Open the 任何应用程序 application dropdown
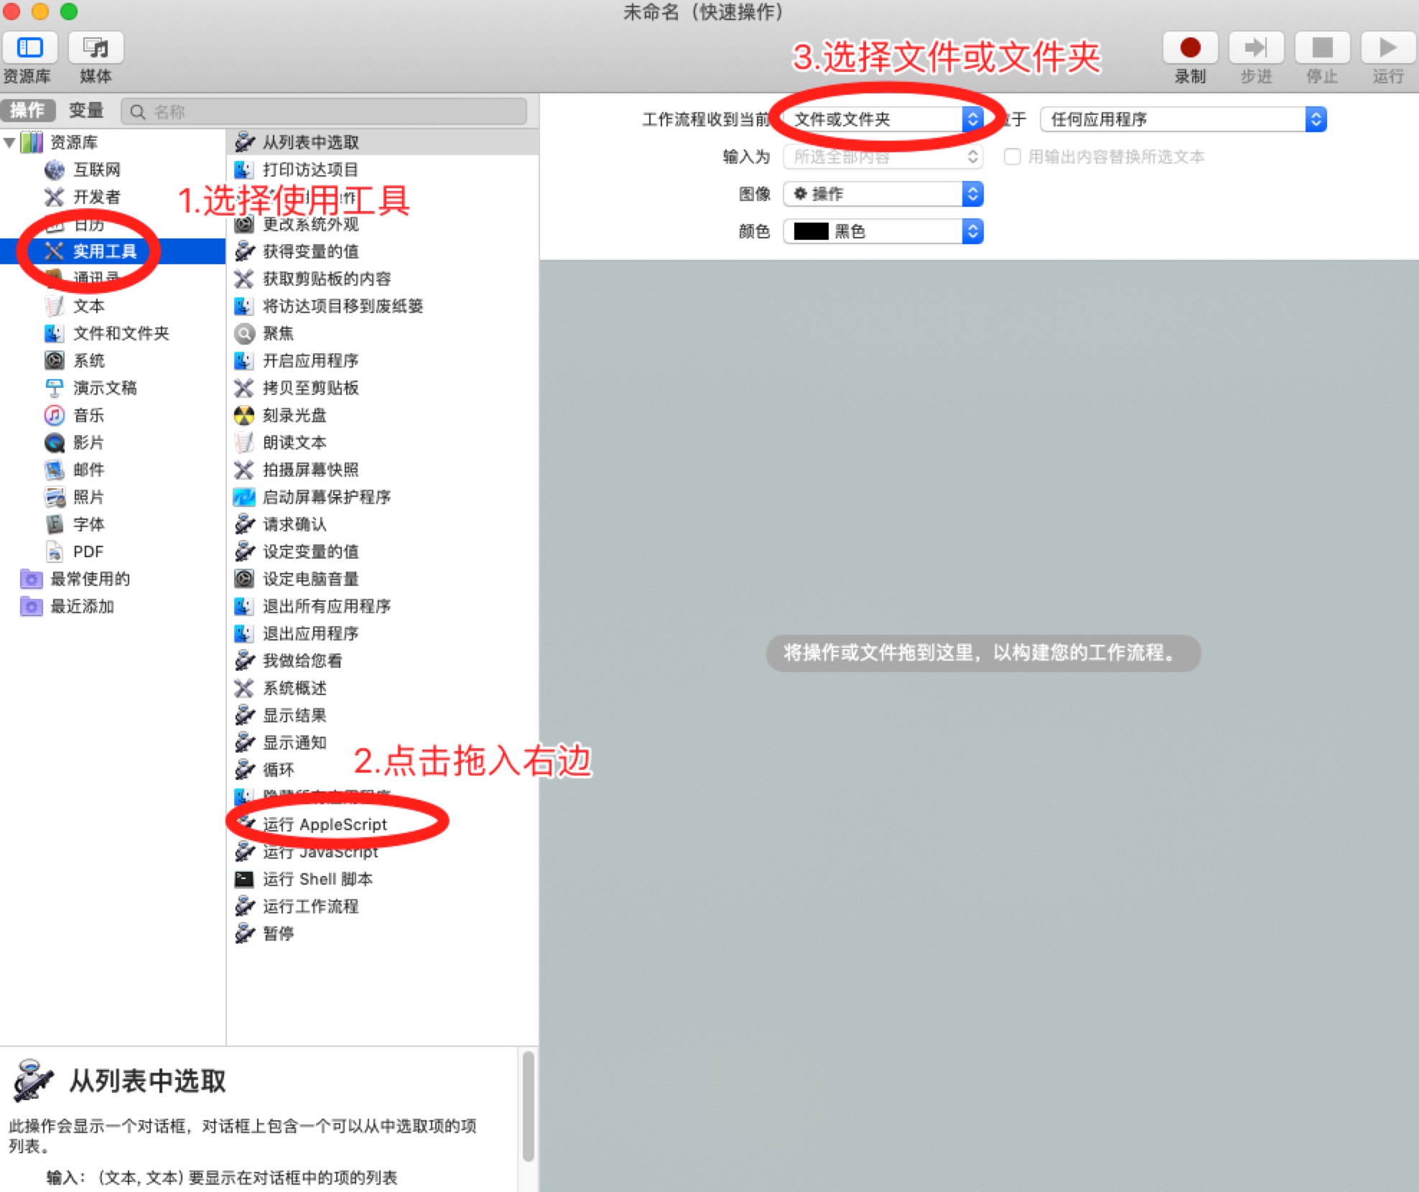 coord(1182,119)
